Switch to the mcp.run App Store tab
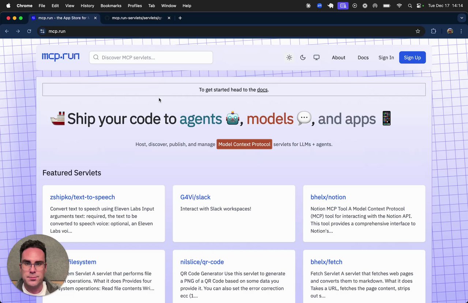Image resolution: width=468 pixels, height=303 pixels. tap(64, 18)
